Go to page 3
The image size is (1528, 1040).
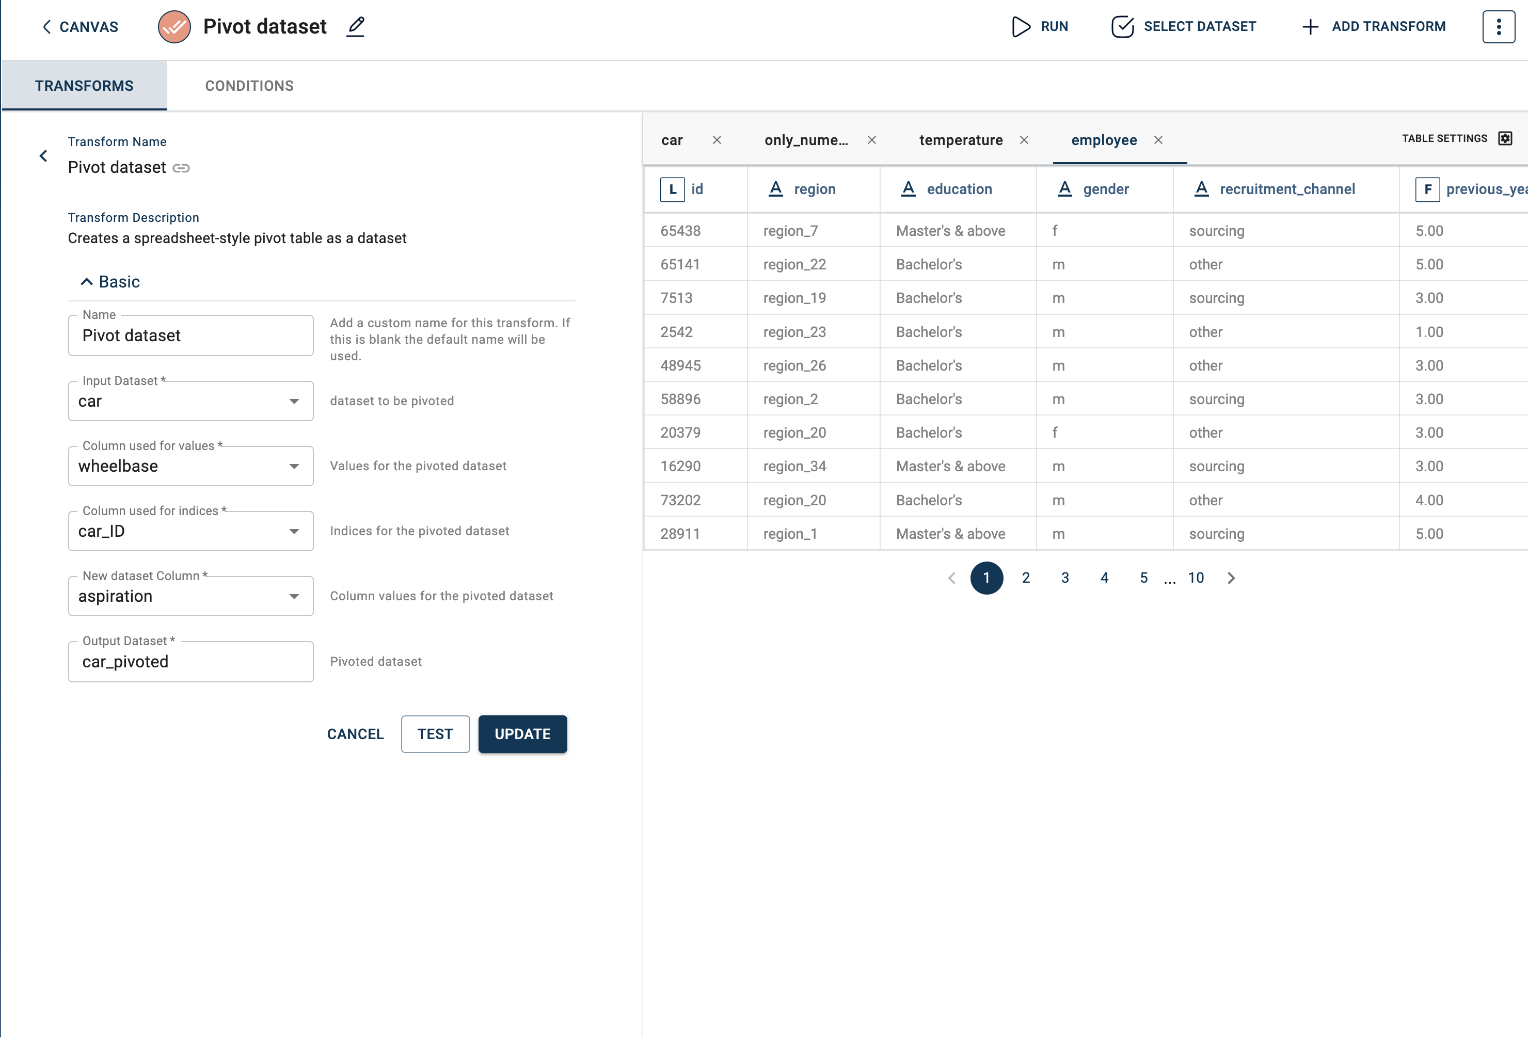click(1065, 579)
